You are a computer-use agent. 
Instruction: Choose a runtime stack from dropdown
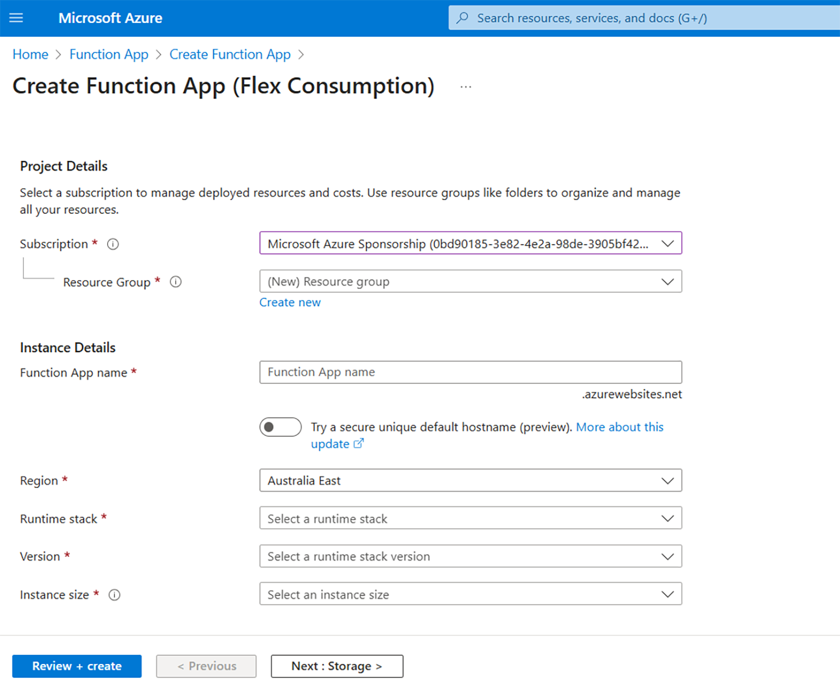point(471,518)
